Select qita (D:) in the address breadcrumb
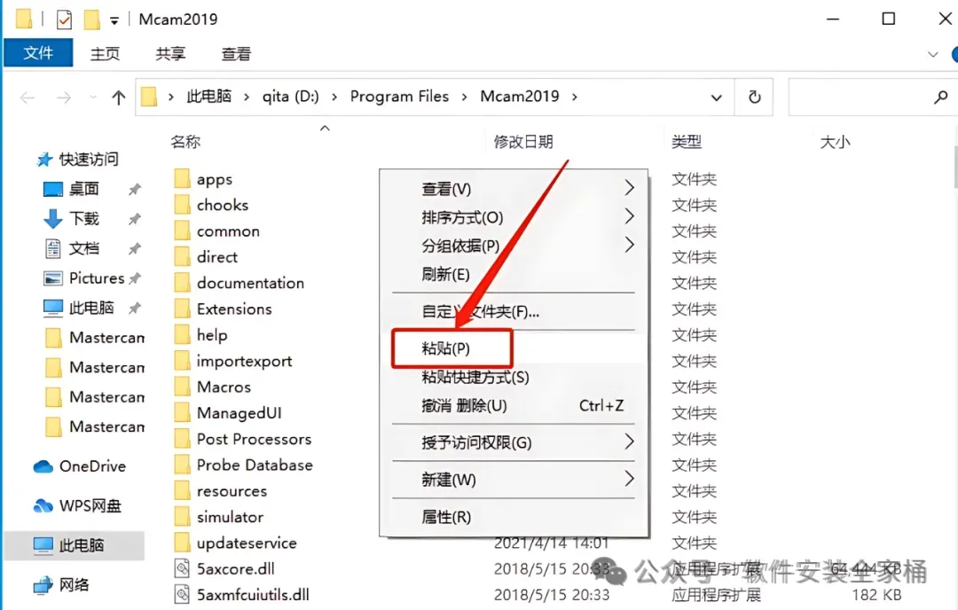Image resolution: width=958 pixels, height=610 pixels. point(291,97)
